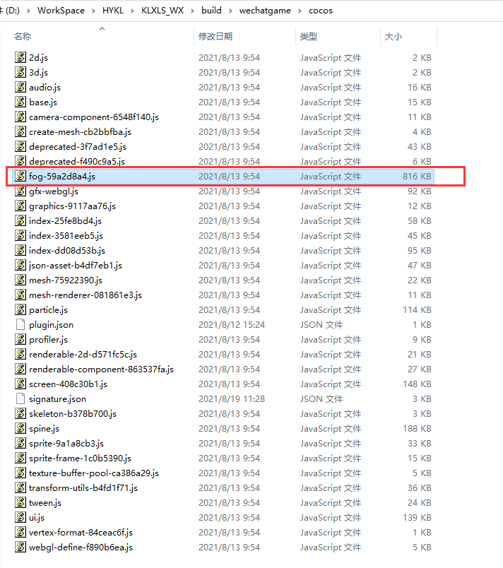This screenshot has width=503, height=568.
Task: Open build folder from breadcrumb
Action: [211, 11]
